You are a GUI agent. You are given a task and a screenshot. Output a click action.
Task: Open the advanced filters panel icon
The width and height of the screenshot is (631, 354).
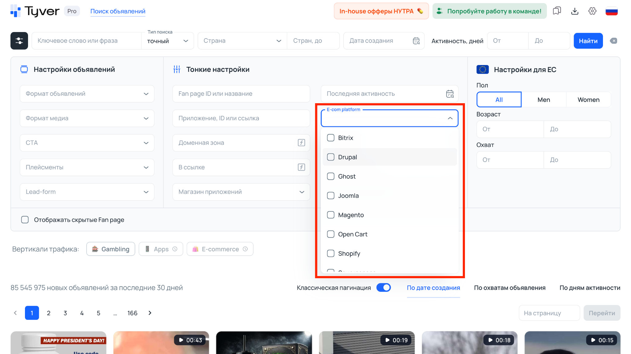tap(19, 40)
